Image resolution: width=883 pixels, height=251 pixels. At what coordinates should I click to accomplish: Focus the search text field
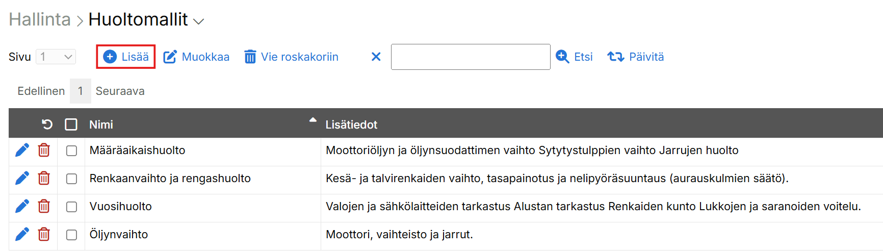[470, 57]
